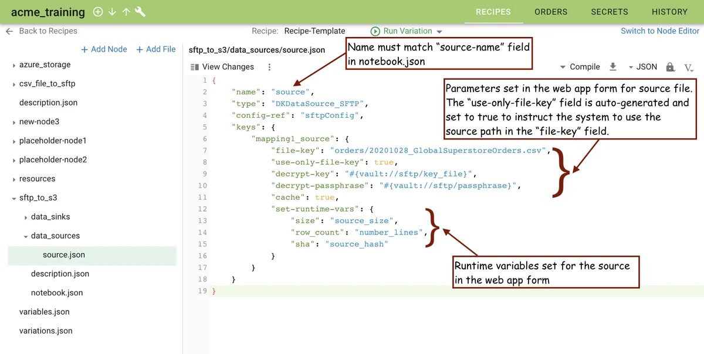Expand the data_sinks folder
Viewport: 704px width, 354px height.
coord(26,217)
